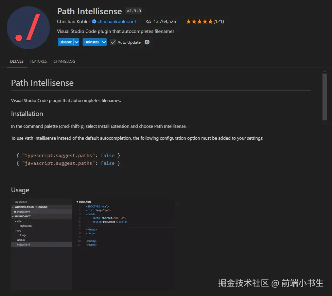Screen dimensions: 332x296
Task: Click the Usage heading
Action: click(x=20, y=190)
